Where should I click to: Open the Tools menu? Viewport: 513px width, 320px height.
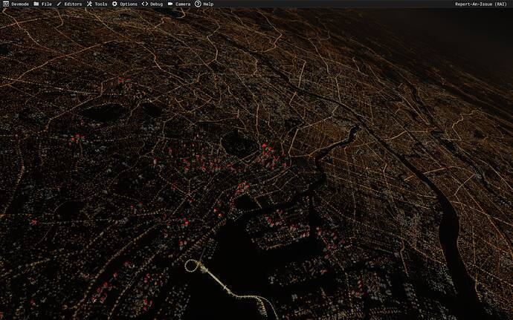97,4
